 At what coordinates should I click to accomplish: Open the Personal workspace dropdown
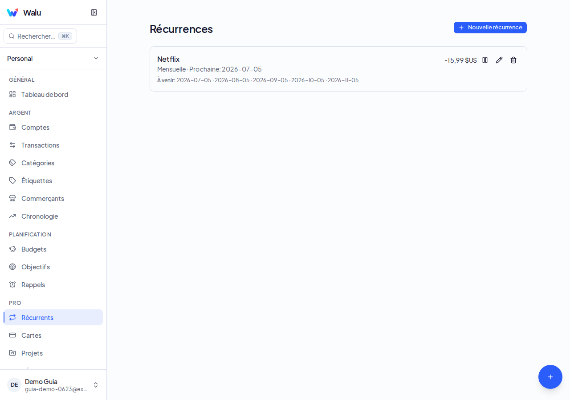point(53,58)
